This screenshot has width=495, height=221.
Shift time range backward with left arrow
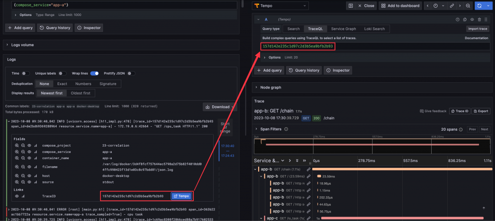(x=428, y=6)
